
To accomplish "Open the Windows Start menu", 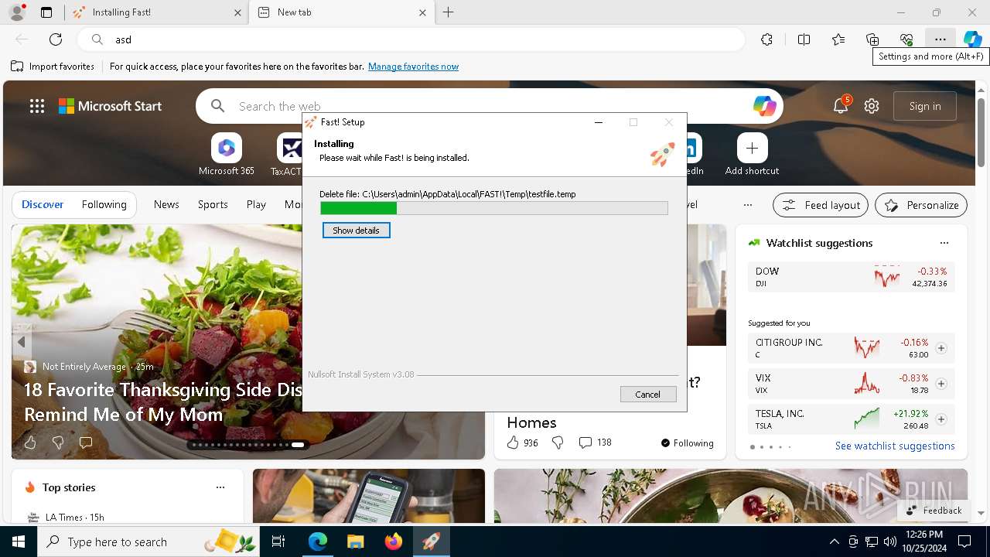I will click(x=19, y=542).
